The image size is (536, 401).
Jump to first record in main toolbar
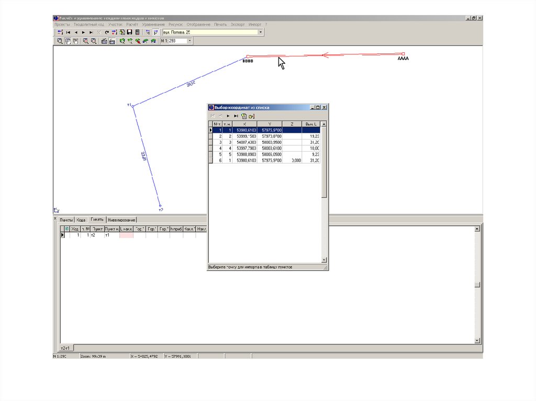point(68,32)
